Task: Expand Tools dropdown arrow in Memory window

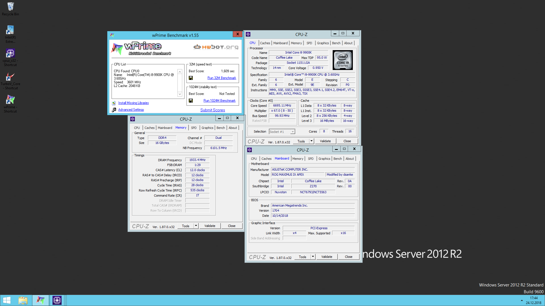Action: click(196, 226)
